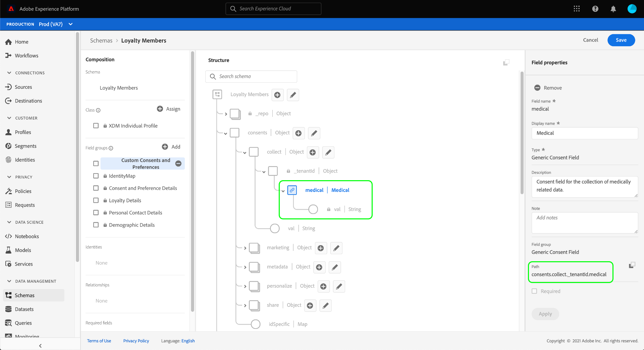Add a field to the metadata object
The image size is (644, 350).
(x=319, y=267)
